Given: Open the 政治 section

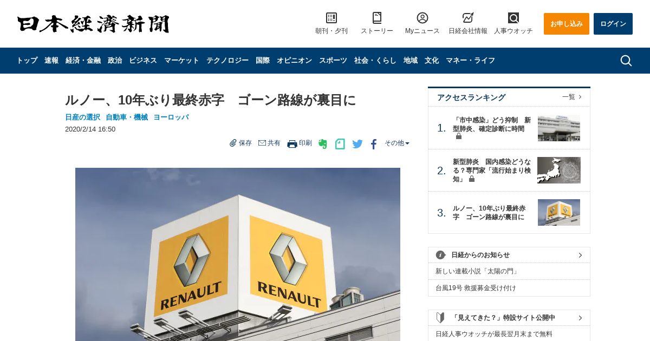Looking at the screenshot, I should (x=115, y=61).
